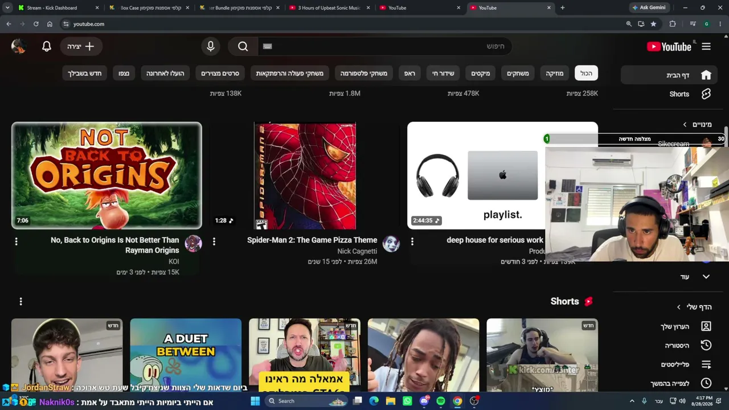Switch to Stream - Kick Dashboard tab

tap(57, 8)
